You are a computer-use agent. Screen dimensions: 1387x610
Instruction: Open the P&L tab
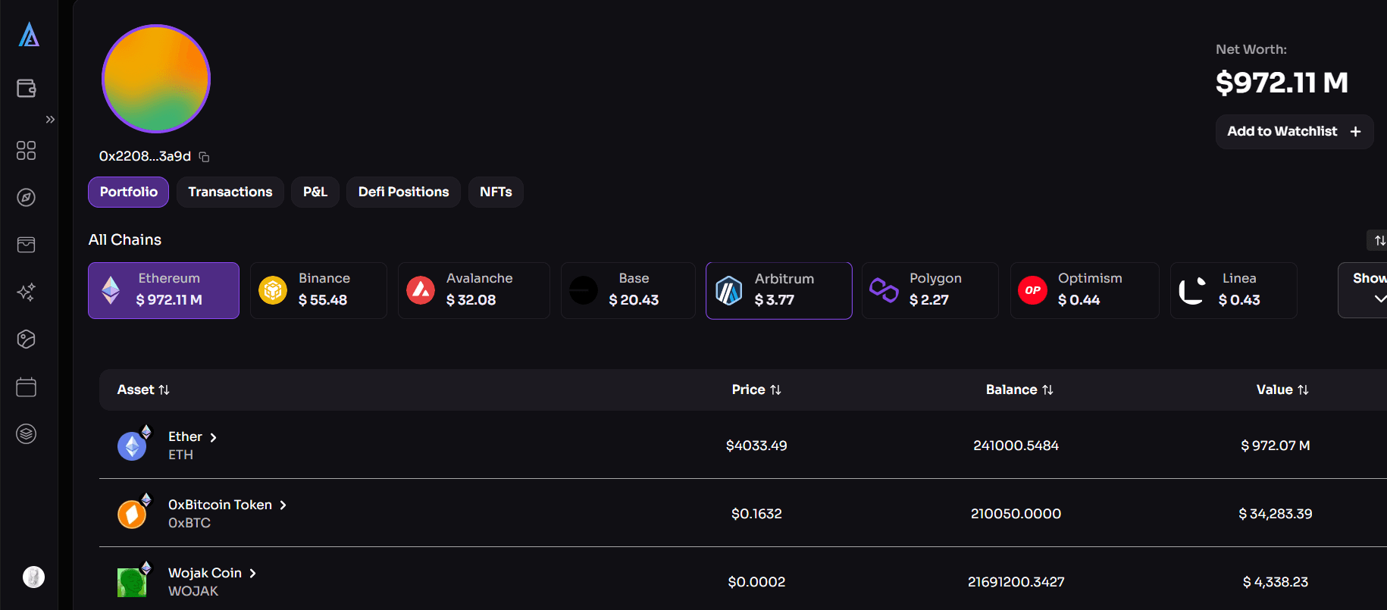(315, 192)
